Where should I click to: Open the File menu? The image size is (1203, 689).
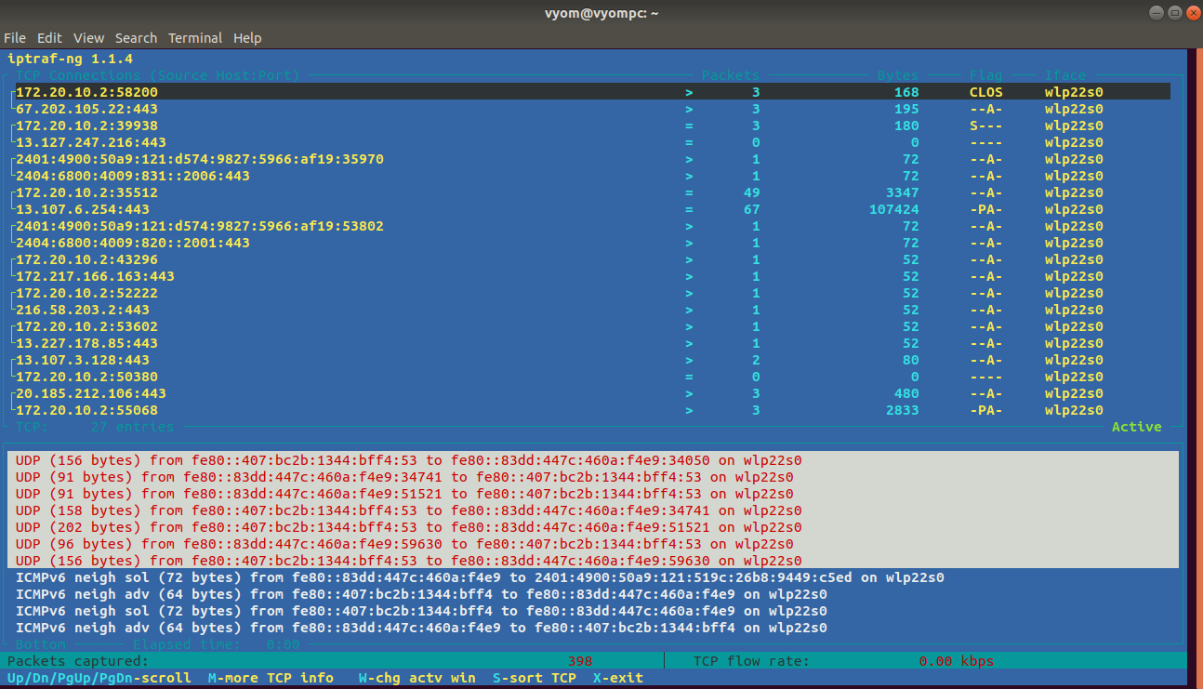tap(15, 38)
